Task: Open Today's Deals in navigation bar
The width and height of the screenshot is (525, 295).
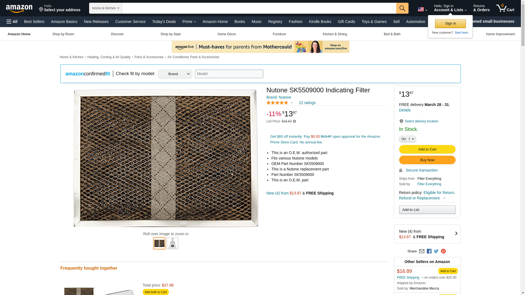Action: pyautogui.click(x=164, y=22)
